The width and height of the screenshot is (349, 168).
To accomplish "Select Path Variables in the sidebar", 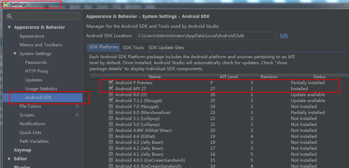I will pyautogui.click(x=34, y=141).
